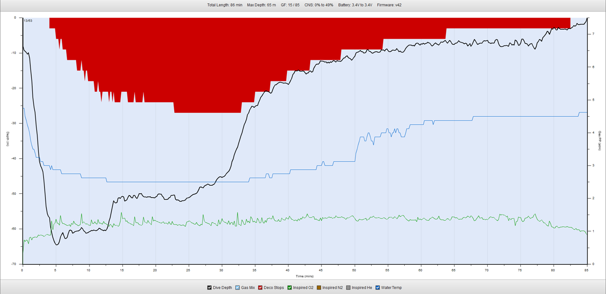Select the GF: 15 / 85 text
The image size is (606, 294).
pyautogui.click(x=290, y=5)
